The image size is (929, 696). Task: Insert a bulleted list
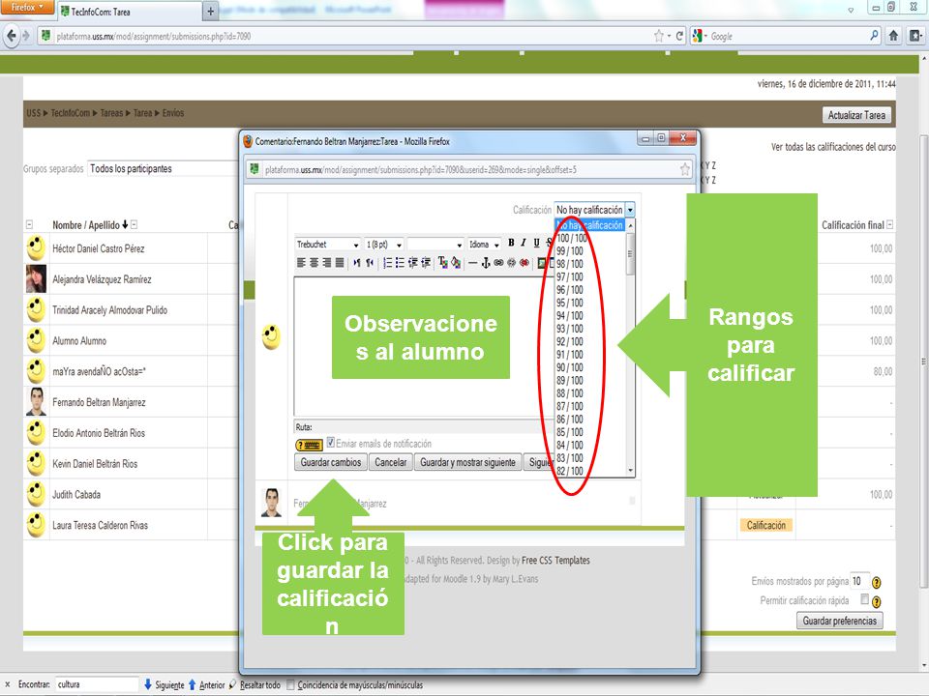click(x=400, y=262)
